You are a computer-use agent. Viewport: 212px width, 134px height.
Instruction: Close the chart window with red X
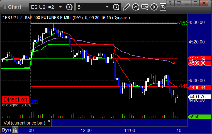pyautogui.click(x=204, y=3)
